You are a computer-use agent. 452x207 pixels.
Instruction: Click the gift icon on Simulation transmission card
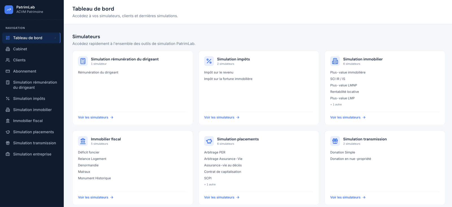pos(335,141)
